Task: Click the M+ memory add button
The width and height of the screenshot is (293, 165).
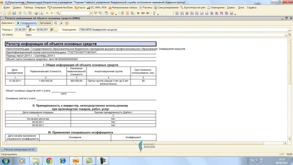Action: 143,13
